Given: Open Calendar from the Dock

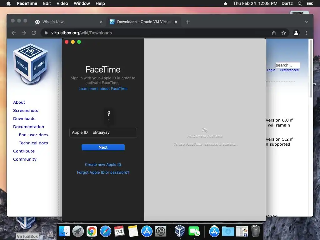Looking at the screenshot, I should (119, 231).
